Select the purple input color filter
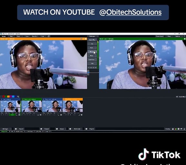The image size is (186, 165). click(11, 97)
